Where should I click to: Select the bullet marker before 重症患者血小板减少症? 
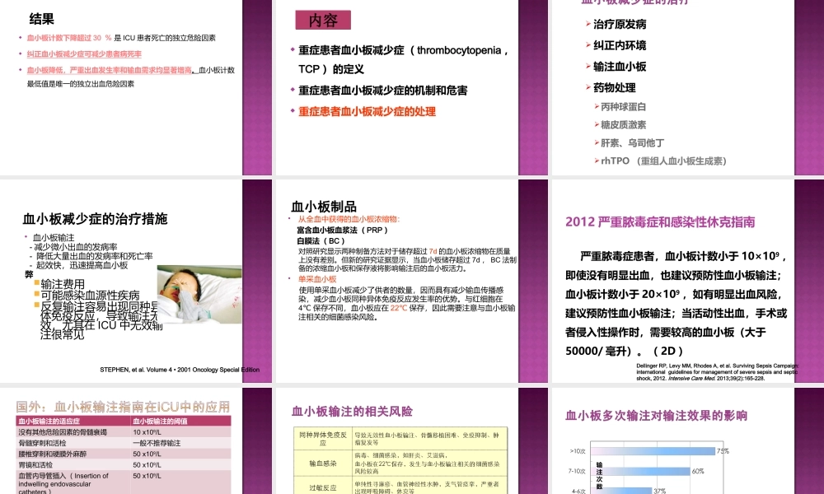[x=292, y=49]
